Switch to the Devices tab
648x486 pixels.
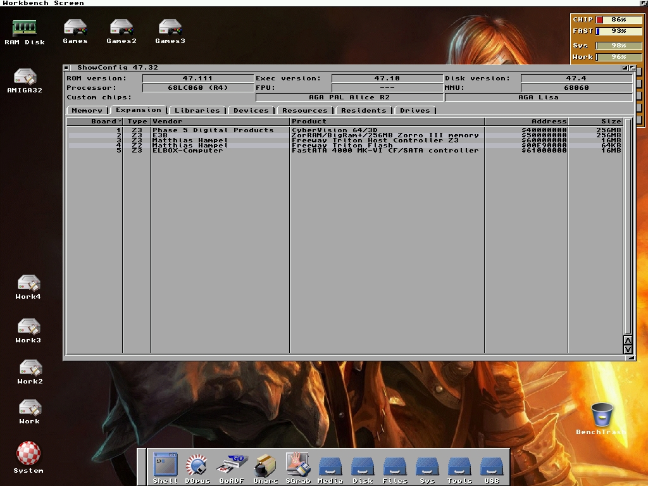click(251, 110)
